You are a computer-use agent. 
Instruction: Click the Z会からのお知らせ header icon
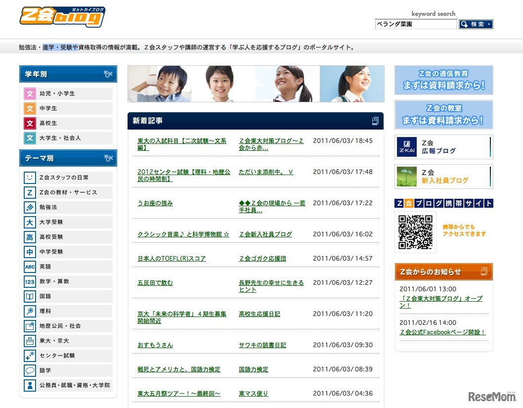click(484, 272)
